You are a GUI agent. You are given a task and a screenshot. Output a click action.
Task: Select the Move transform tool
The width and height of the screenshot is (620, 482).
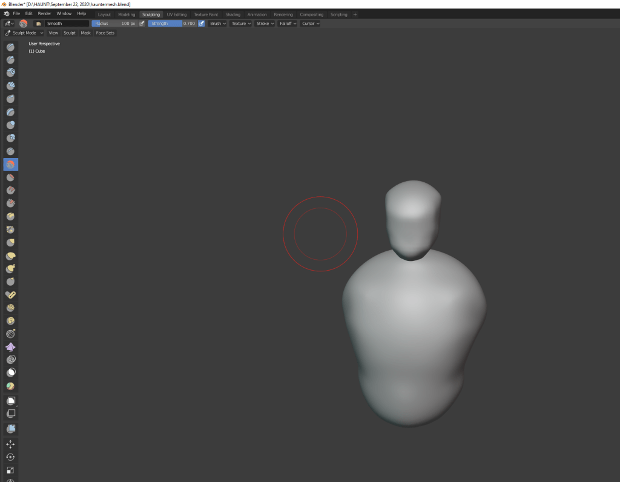10,444
